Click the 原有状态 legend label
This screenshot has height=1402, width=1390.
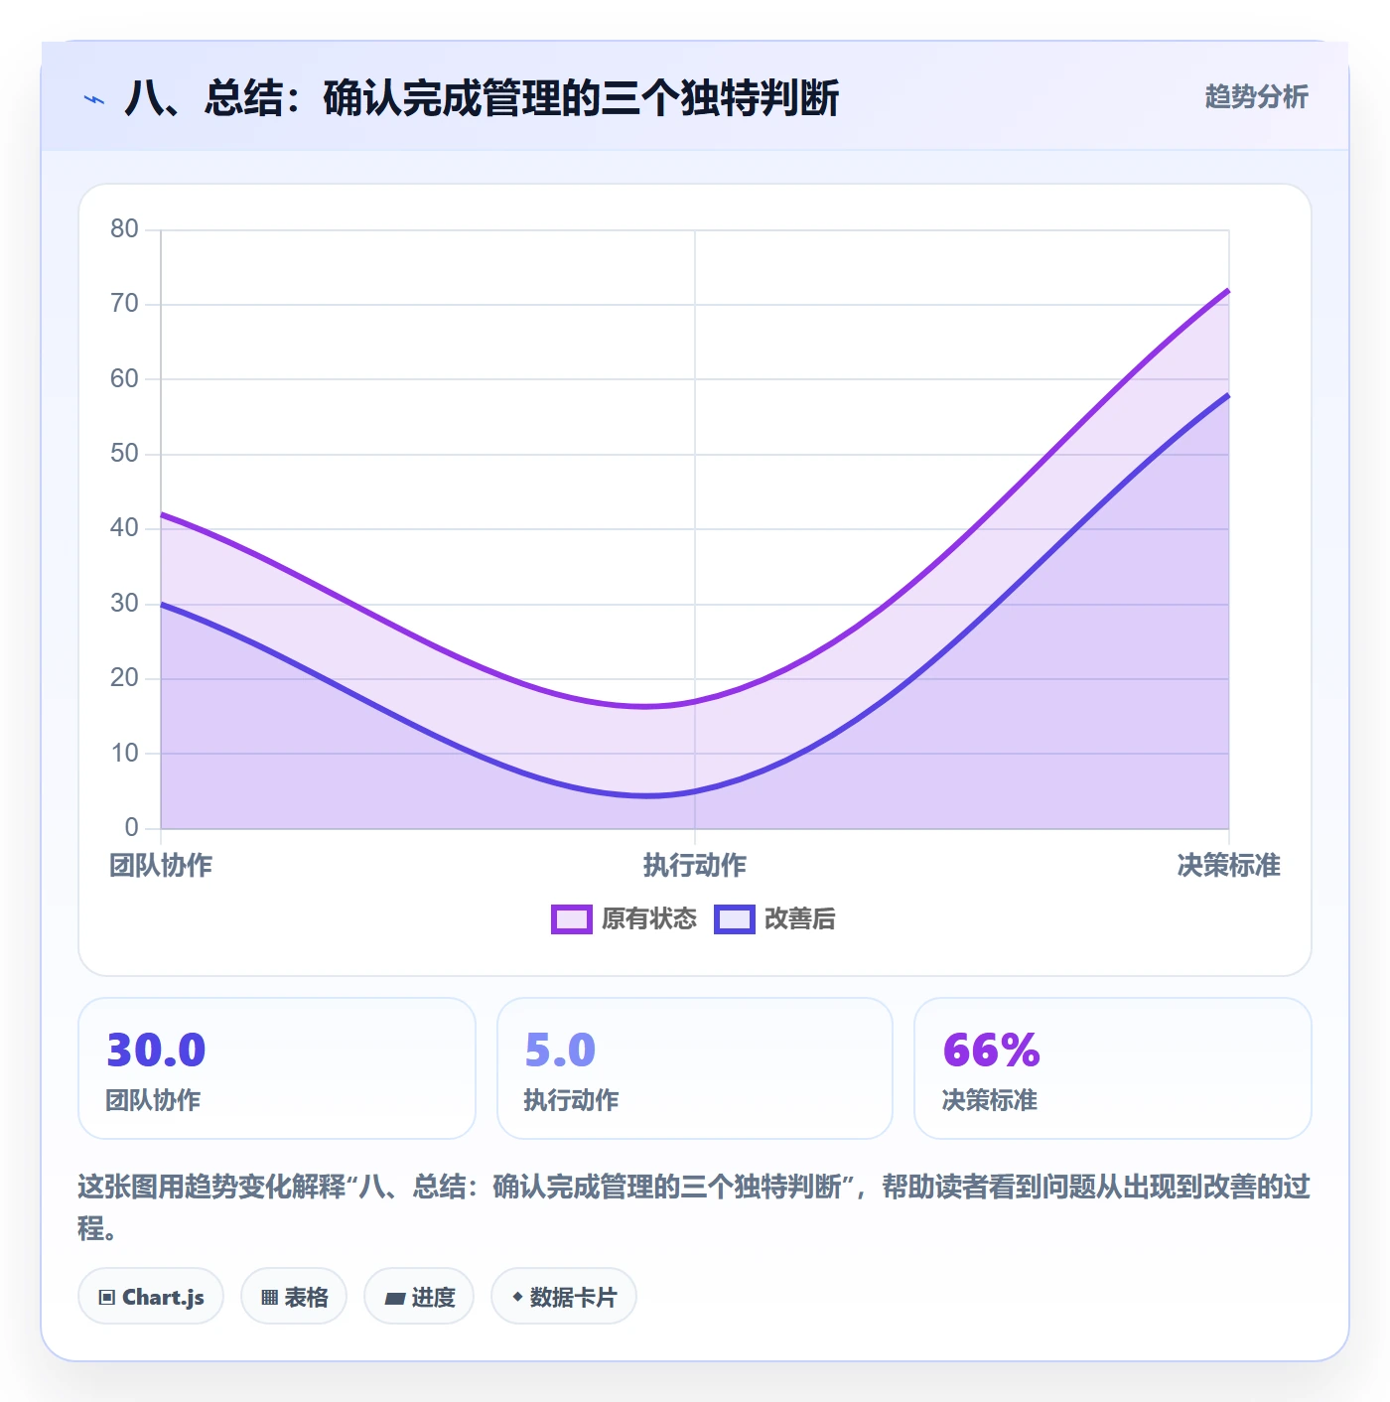[649, 919]
